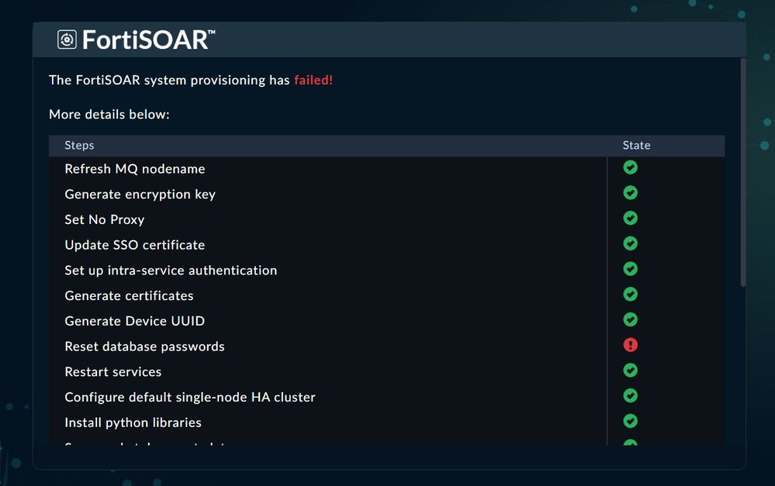Click the green check for Restart services
The image size is (775, 486).
click(x=631, y=371)
